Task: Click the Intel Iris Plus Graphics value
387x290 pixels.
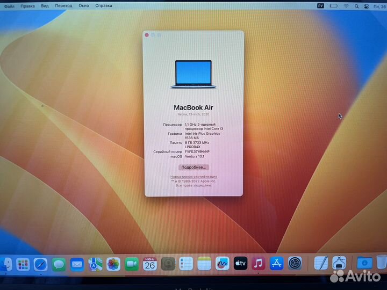Action: 203,135
